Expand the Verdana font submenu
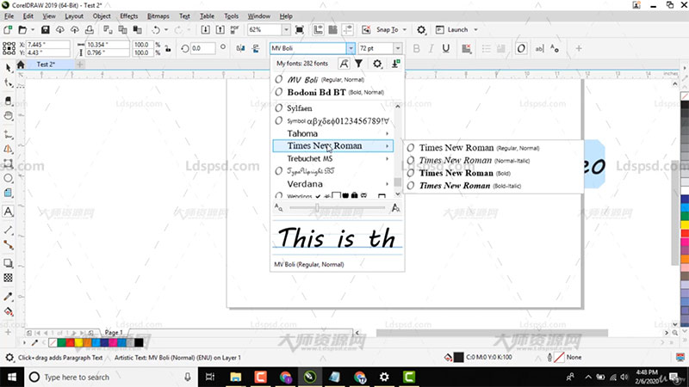Image resolution: width=689 pixels, height=387 pixels. 387,184
